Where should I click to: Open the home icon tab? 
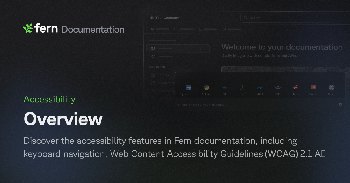(152, 29)
